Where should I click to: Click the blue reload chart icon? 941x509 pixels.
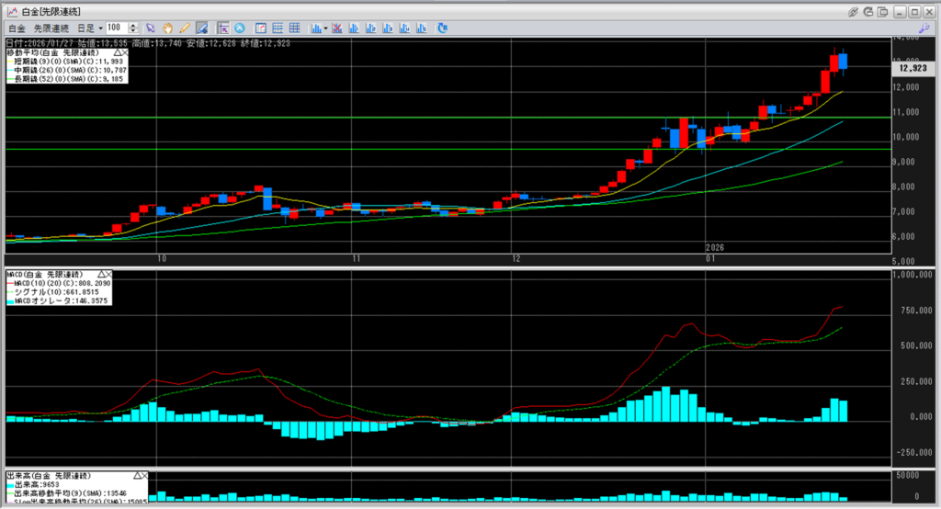[443, 28]
